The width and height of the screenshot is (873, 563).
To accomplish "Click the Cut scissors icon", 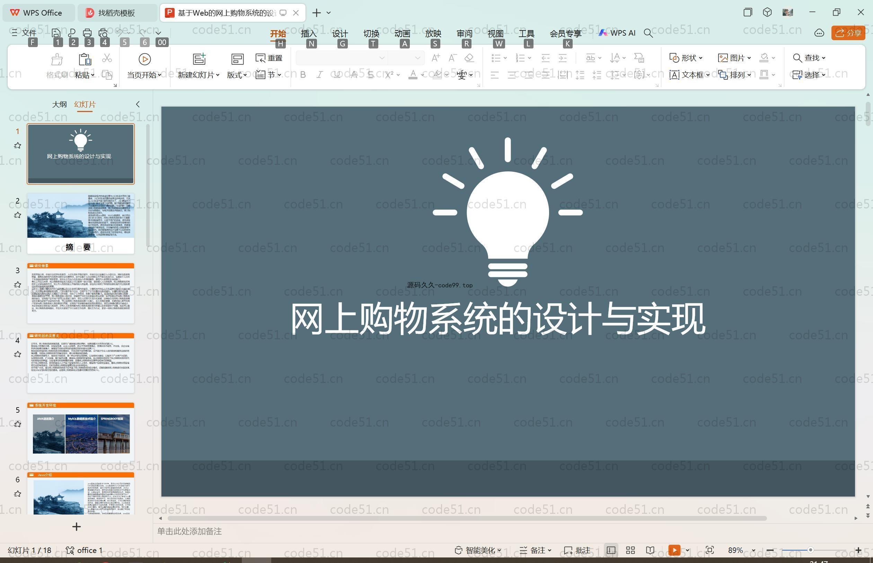I will [x=107, y=58].
